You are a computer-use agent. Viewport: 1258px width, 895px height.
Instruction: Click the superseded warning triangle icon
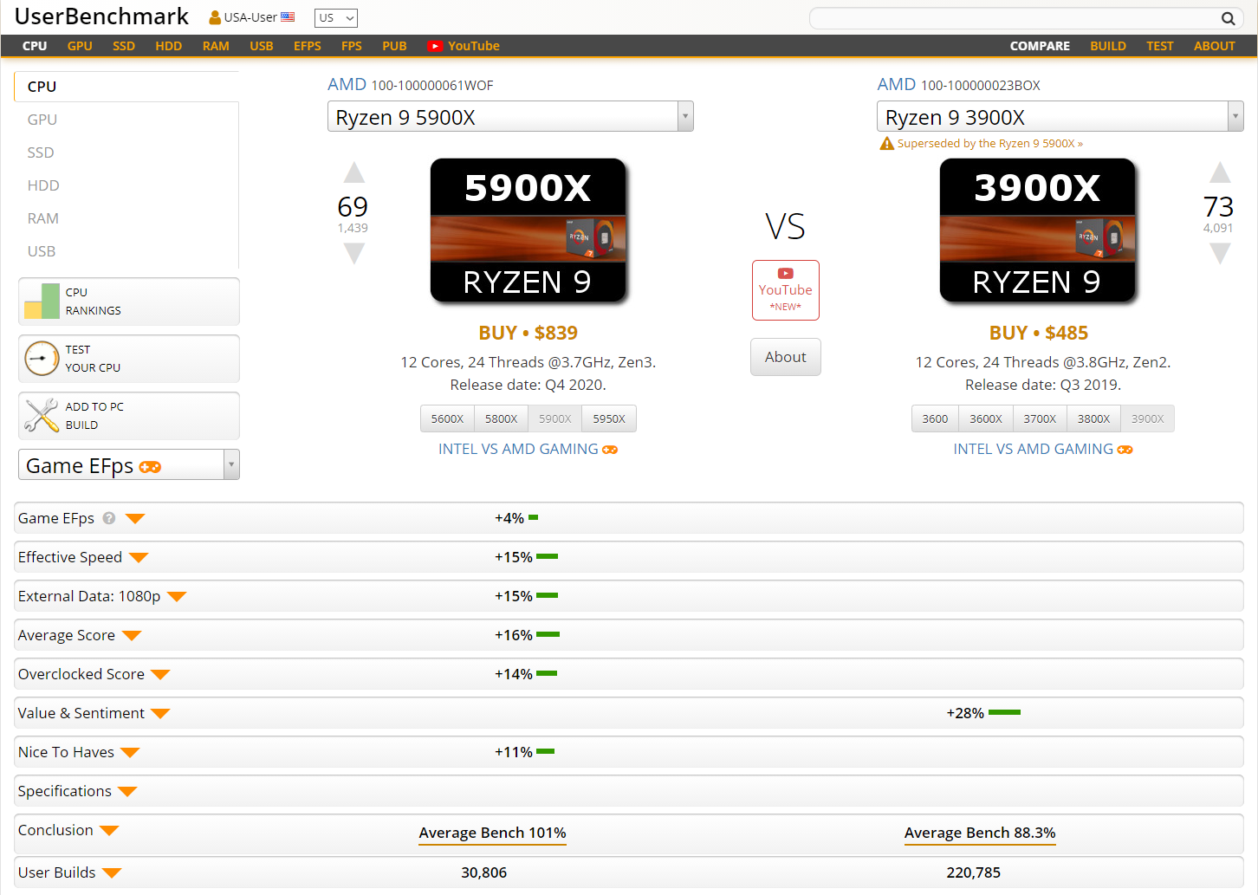tap(886, 144)
